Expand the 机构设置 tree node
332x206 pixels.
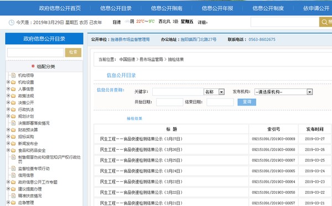click(8, 82)
